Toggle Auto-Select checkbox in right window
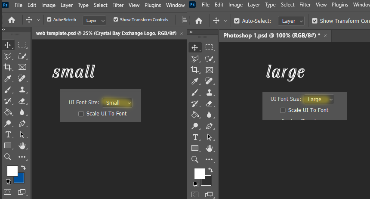370x199 pixels. [237, 21]
